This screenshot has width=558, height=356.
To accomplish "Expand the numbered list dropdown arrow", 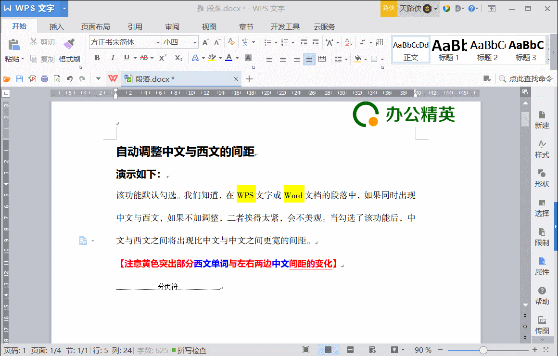I will tap(293, 43).
